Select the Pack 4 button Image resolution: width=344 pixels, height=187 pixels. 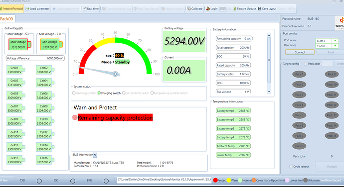point(299,105)
